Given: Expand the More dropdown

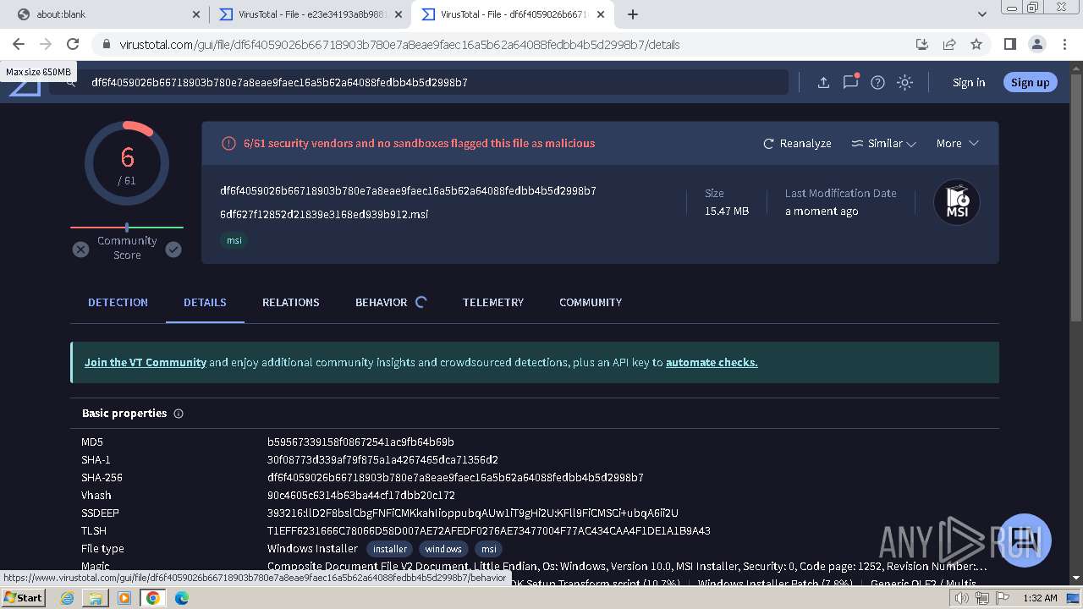Looking at the screenshot, I should 957,143.
